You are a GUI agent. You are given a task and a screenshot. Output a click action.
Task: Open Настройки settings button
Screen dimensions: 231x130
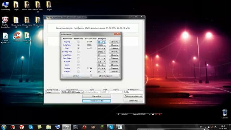pyautogui.click(x=96, y=96)
